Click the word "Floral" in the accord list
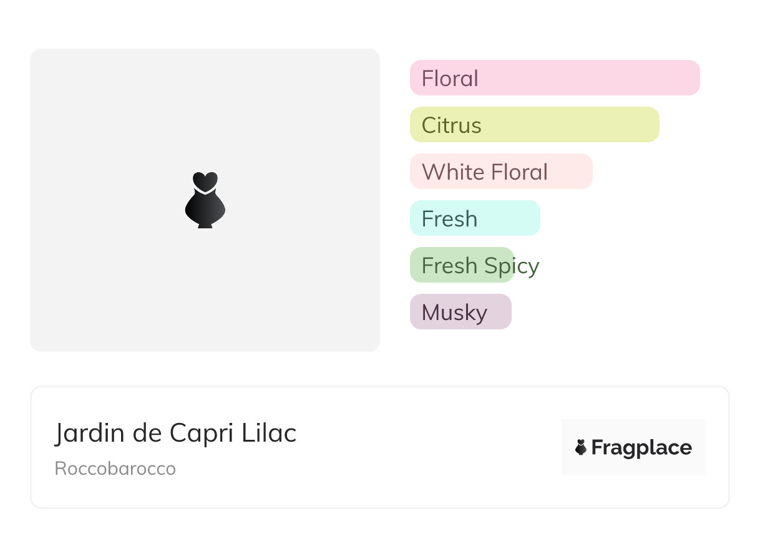The width and height of the screenshot is (760, 539). pos(450,79)
